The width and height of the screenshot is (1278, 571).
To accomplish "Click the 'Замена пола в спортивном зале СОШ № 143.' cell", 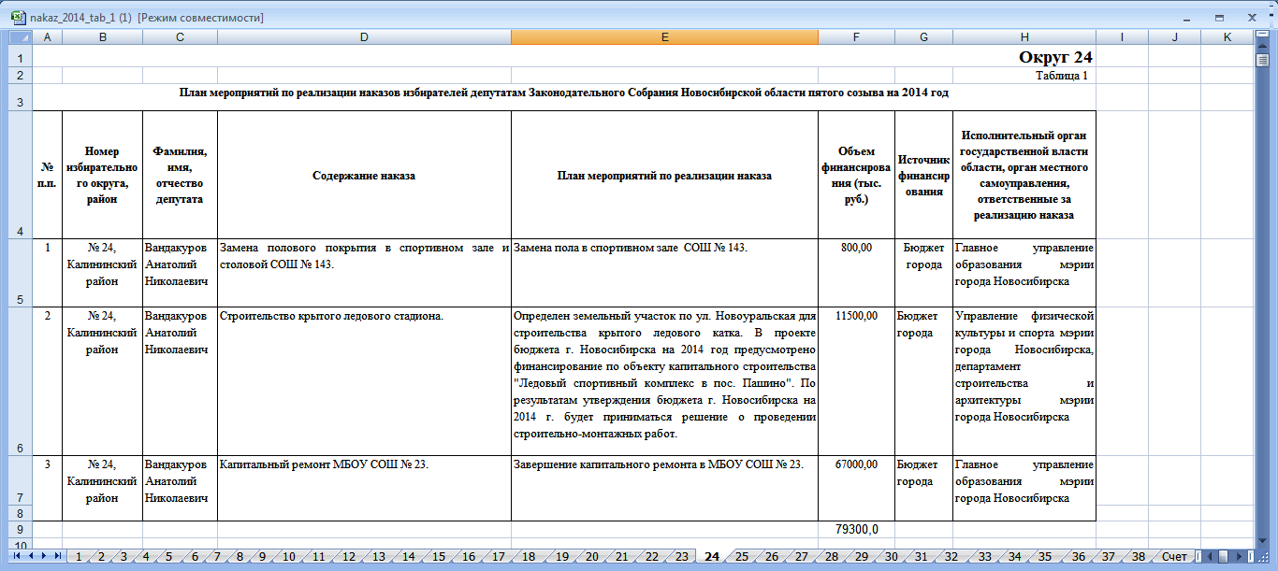I will click(664, 273).
